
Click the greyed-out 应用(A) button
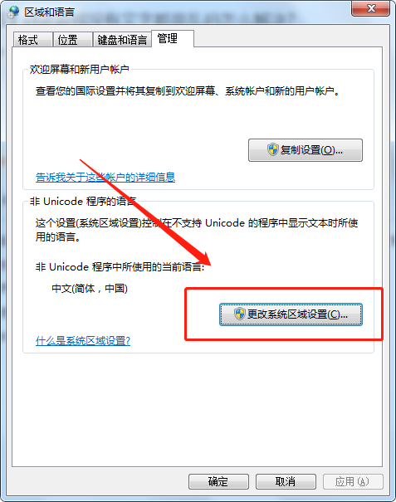point(353,481)
